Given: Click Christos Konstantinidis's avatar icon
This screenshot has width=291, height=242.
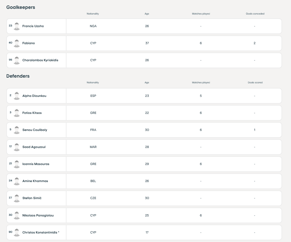Looking at the screenshot, I should pos(17,233).
